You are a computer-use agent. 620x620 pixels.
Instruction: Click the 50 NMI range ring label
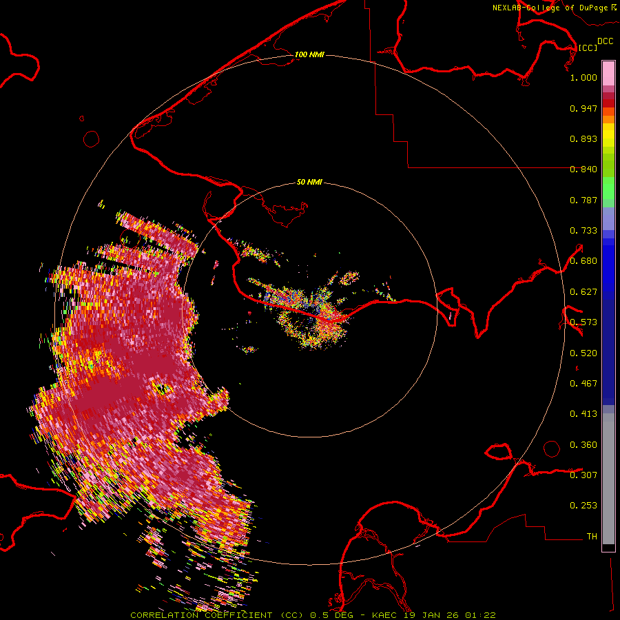coord(309,182)
